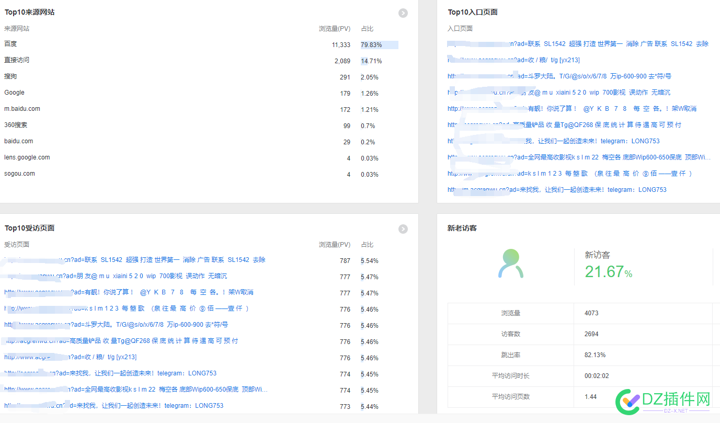Open visited page link 收/粮/ t/g [yx213]

coord(71,357)
